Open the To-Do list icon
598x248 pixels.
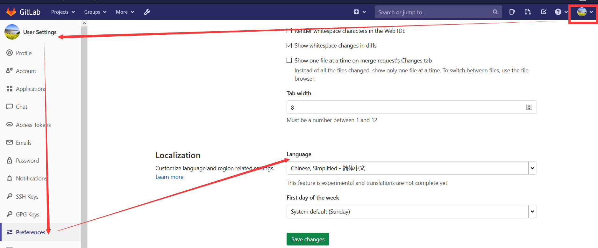pyautogui.click(x=544, y=12)
